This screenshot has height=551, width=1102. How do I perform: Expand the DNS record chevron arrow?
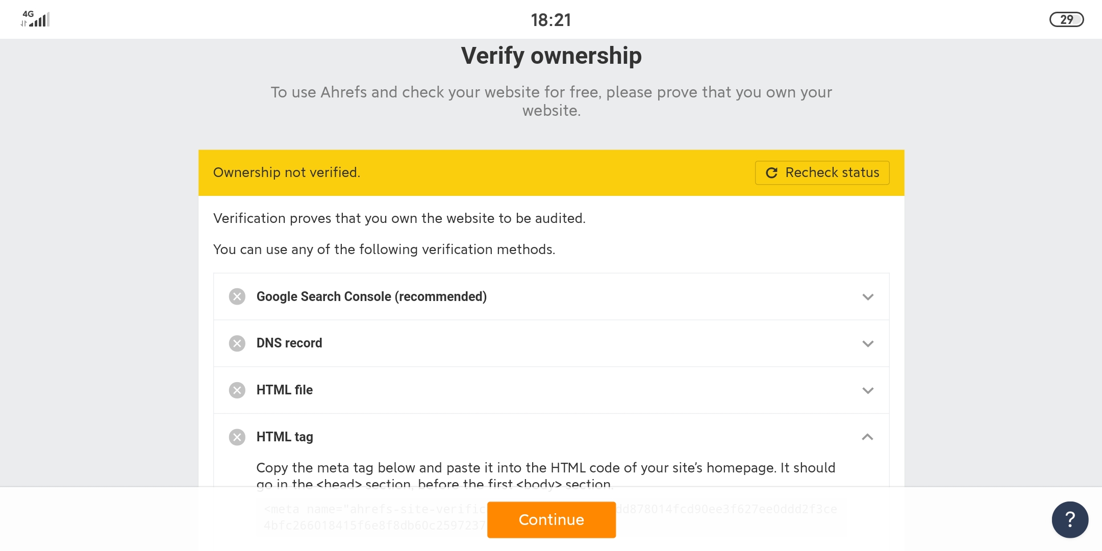point(868,344)
